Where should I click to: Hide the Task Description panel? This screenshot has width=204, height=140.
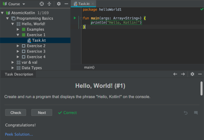coord(200,74)
